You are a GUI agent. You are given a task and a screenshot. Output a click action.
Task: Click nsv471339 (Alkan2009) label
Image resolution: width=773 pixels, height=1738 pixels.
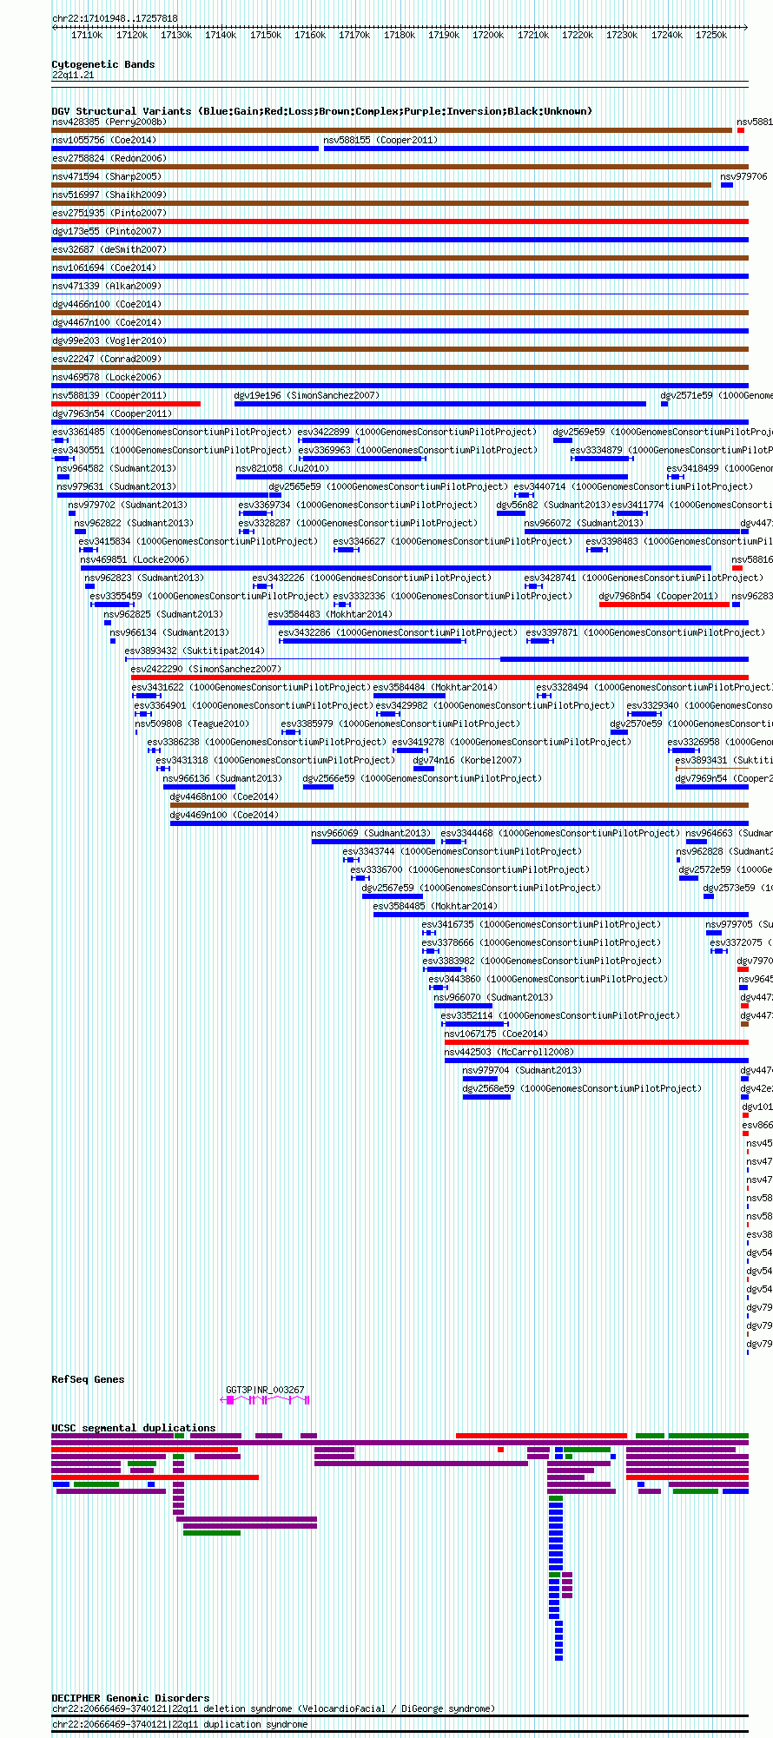pyautogui.click(x=107, y=286)
